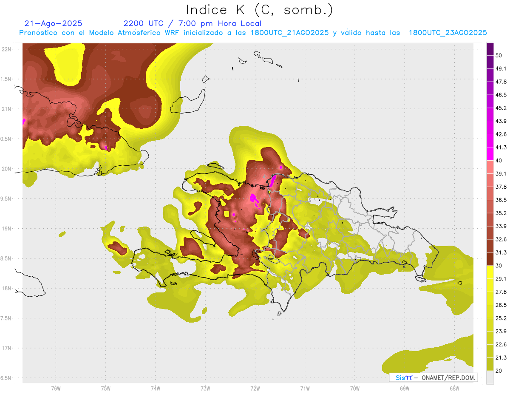Select the salmon swatch between 39.1 and 40
This screenshot has width=510, height=394.
490,167
